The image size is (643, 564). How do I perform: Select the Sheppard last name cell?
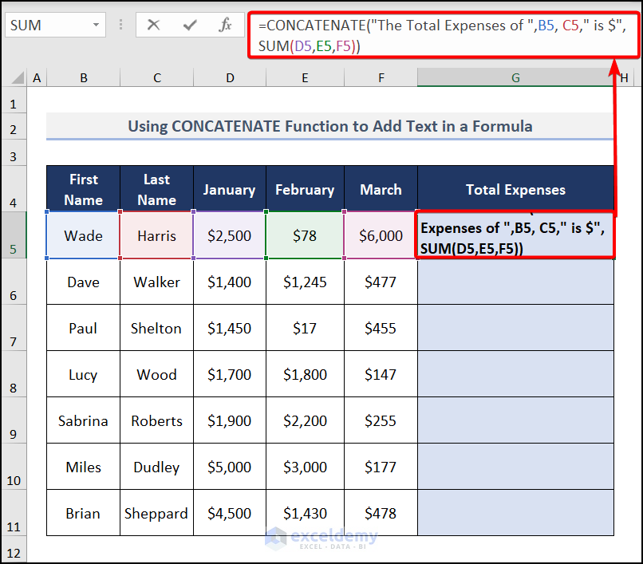[156, 514]
